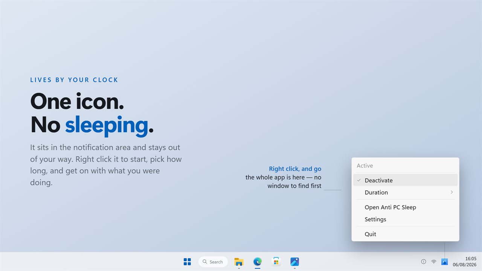Screen dimensions: 482x271
Task: Click the 'LIVES BY YOUR CLOCK' text
Action: [x=74, y=80]
